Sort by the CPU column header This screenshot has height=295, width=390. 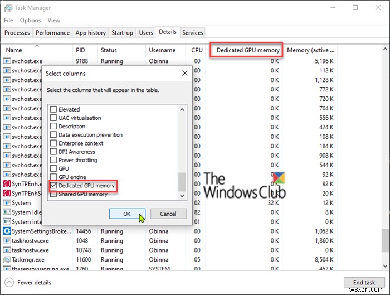pos(197,50)
